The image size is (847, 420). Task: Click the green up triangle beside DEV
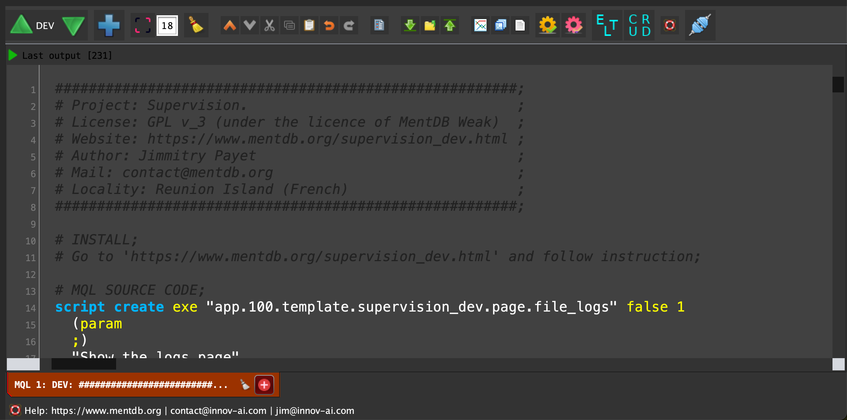point(21,26)
